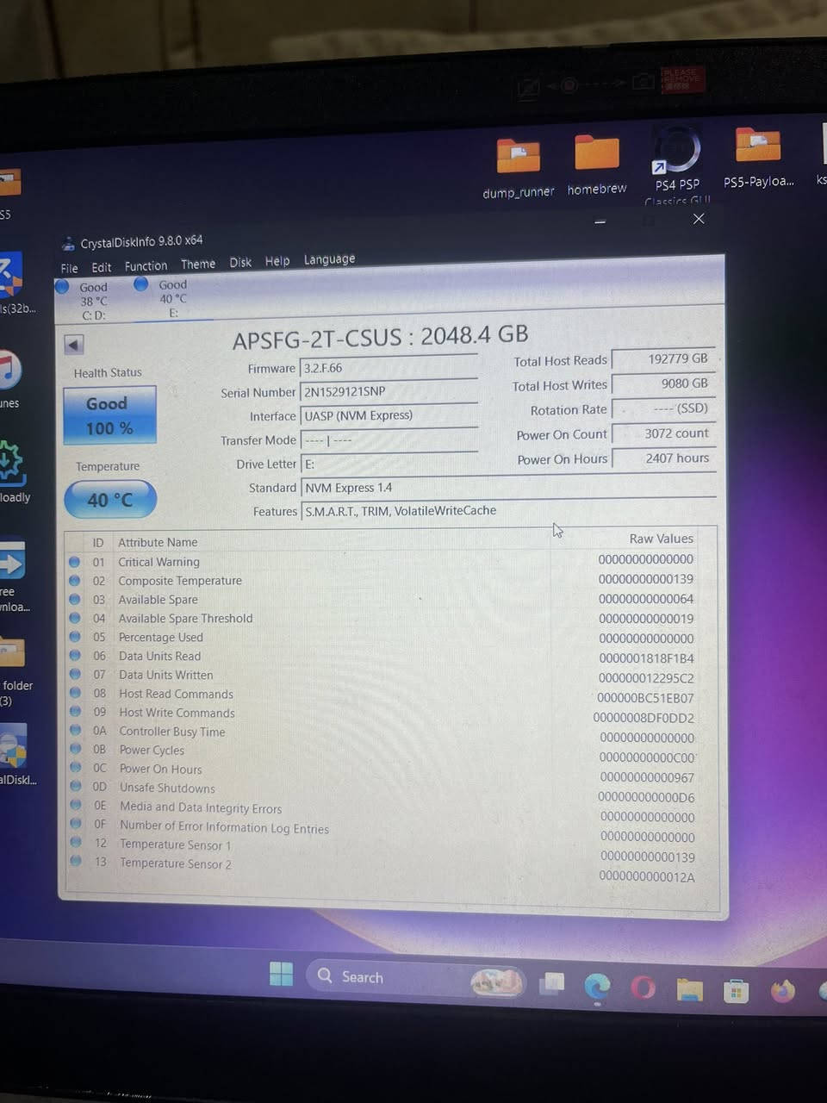The width and height of the screenshot is (827, 1103).
Task: Open the Help menu
Action: click(277, 261)
